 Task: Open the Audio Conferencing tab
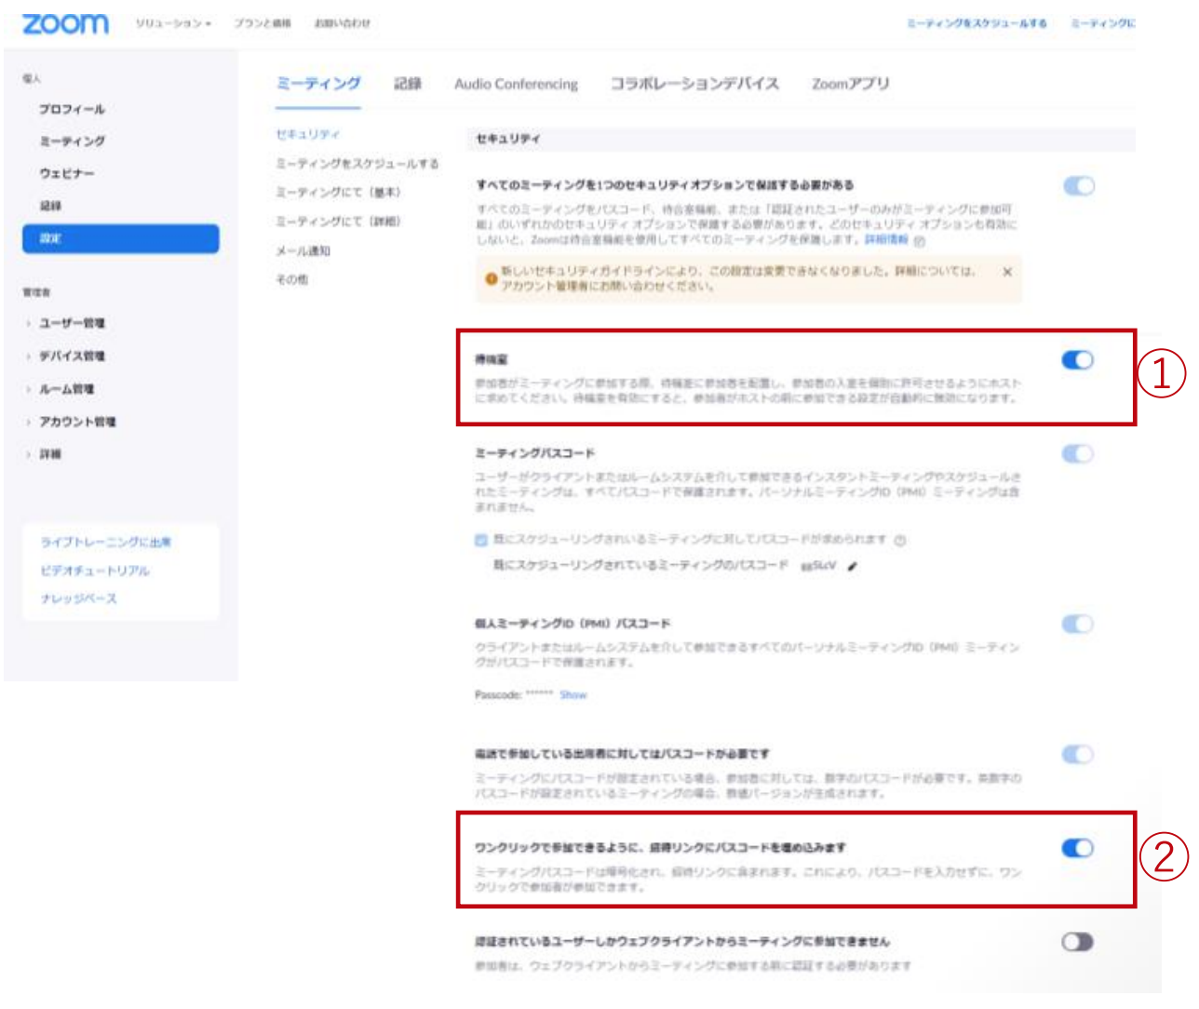point(516,84)
